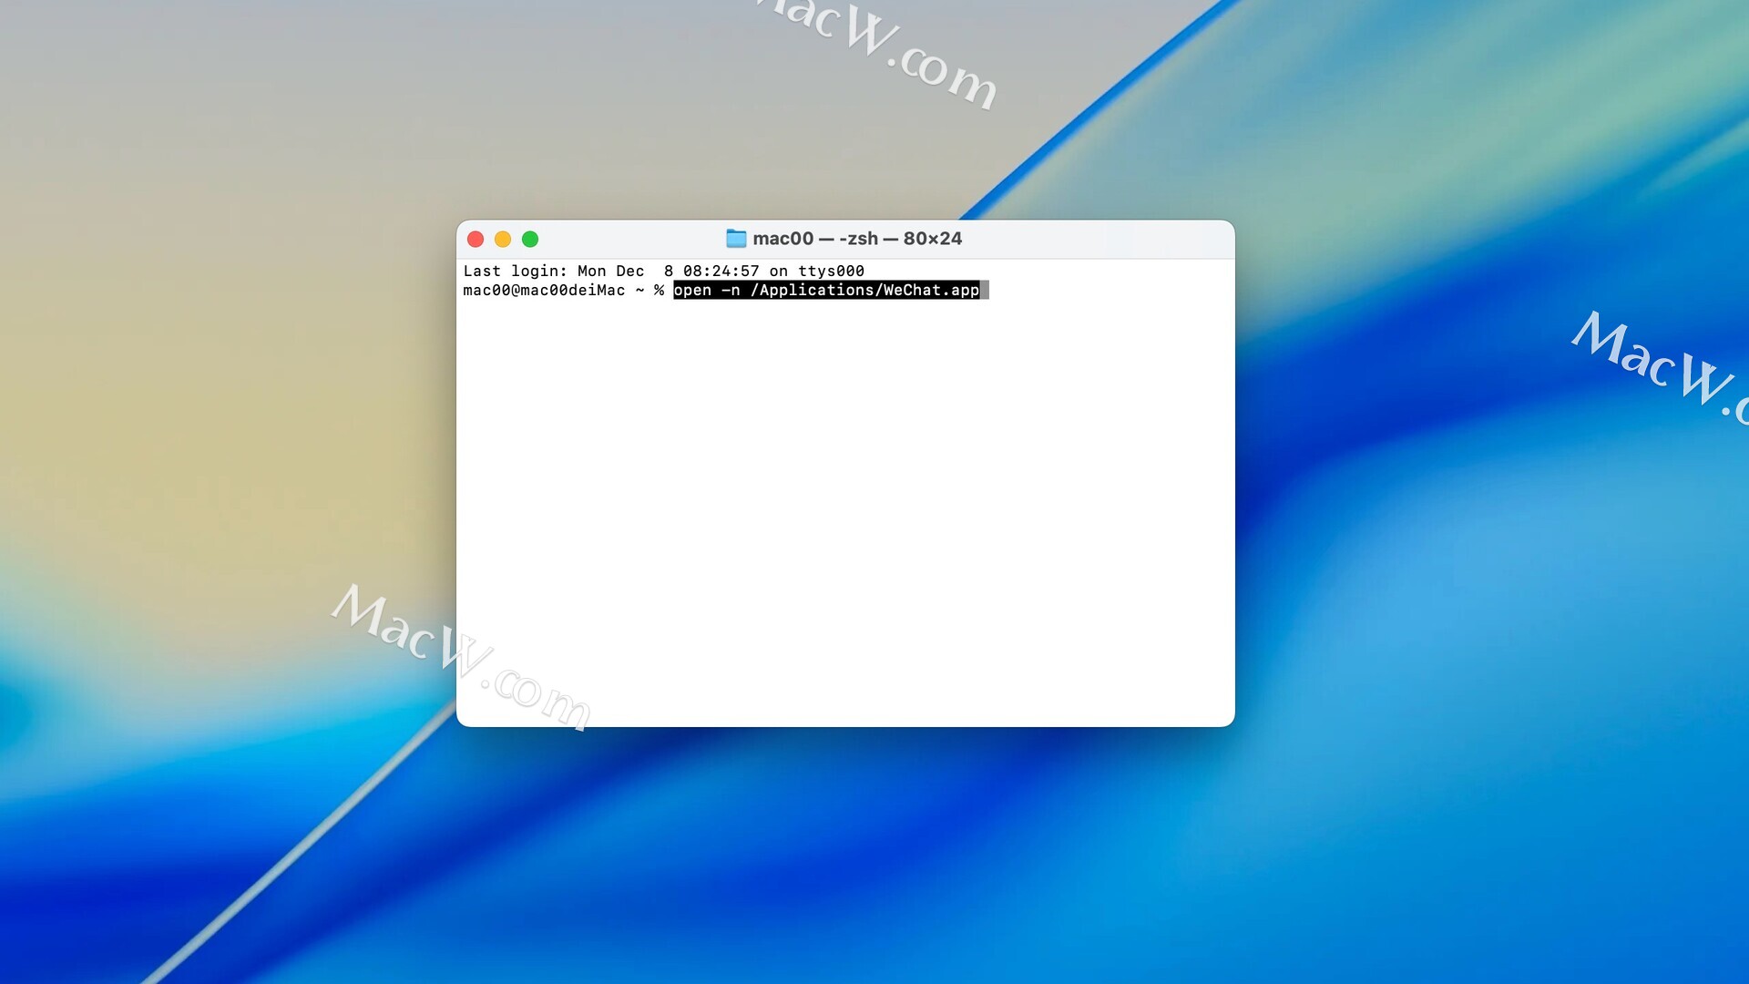Click '/Applications' in the highlighted path

812,290
